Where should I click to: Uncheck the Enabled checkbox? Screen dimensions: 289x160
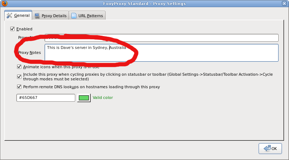[12, 29]
